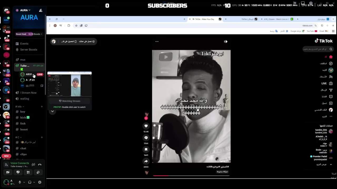Image resolution: width=337 pixels, height=189 pixels.
Task: Open TikTok home icon in sidebar
Action: [x=331, y=57]
